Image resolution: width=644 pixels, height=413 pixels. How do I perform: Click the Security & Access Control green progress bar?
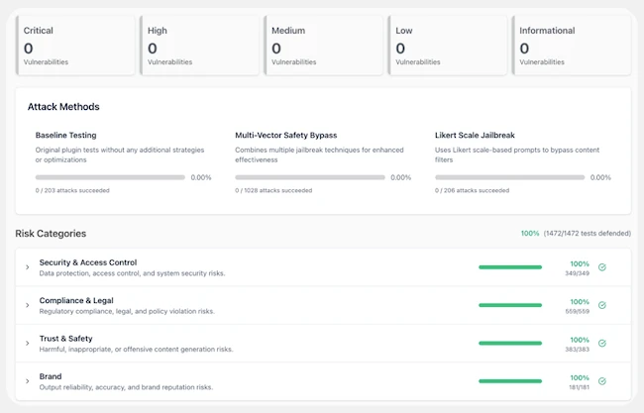click(x=510, y=267)
